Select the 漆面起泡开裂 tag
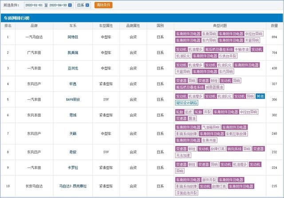 coord(186,193)
